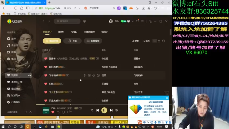Switch to the 主播电台0 tab

click(x=89, y=32)
